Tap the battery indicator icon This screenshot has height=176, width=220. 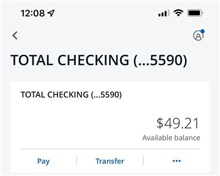pyautogui.click(x=195, y=13)
